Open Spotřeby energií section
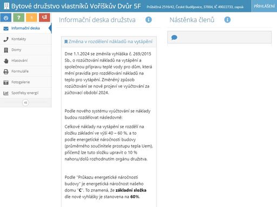Viewport: 277px width, 207px height. (25, 93)
